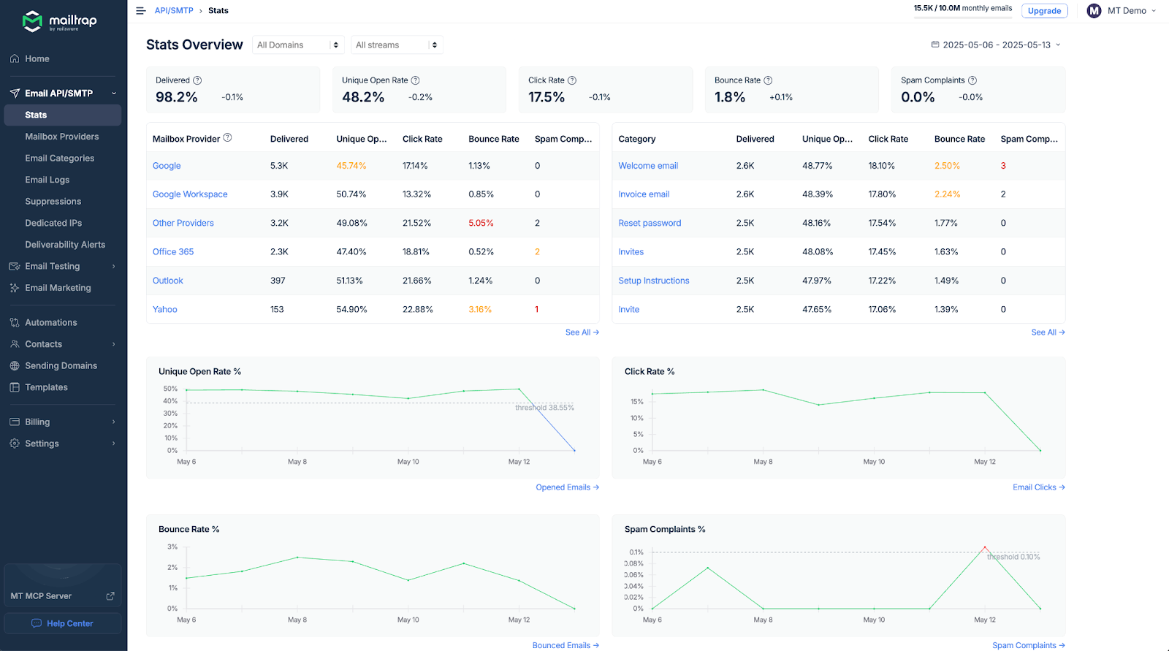
Task: Open the Google Workspace provider link
Action: [x=190, y=194]
